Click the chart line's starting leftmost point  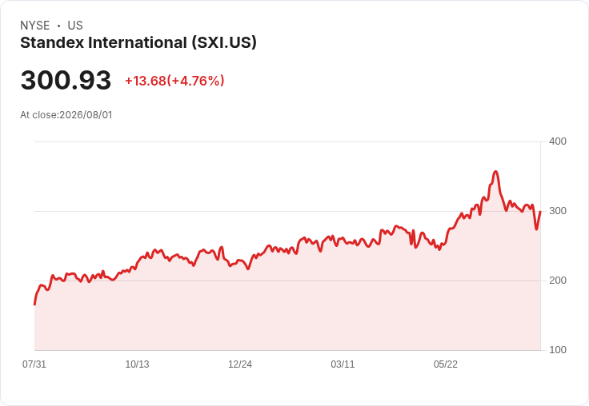pos(34,304)
